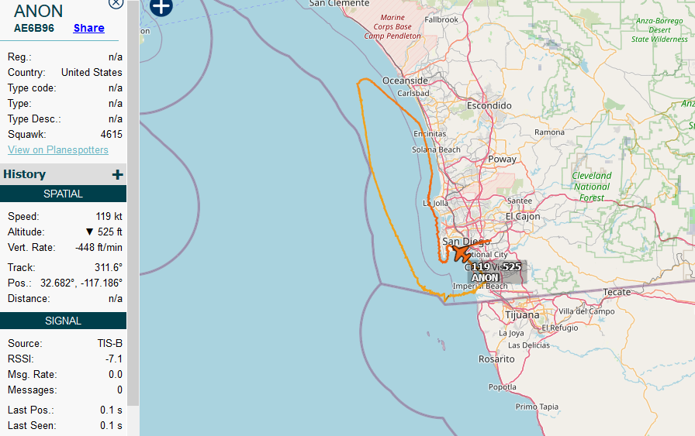Click the Popotla map label
Image resolution: width=695 pixels, height=436 pixels.
tap(502, 387)
